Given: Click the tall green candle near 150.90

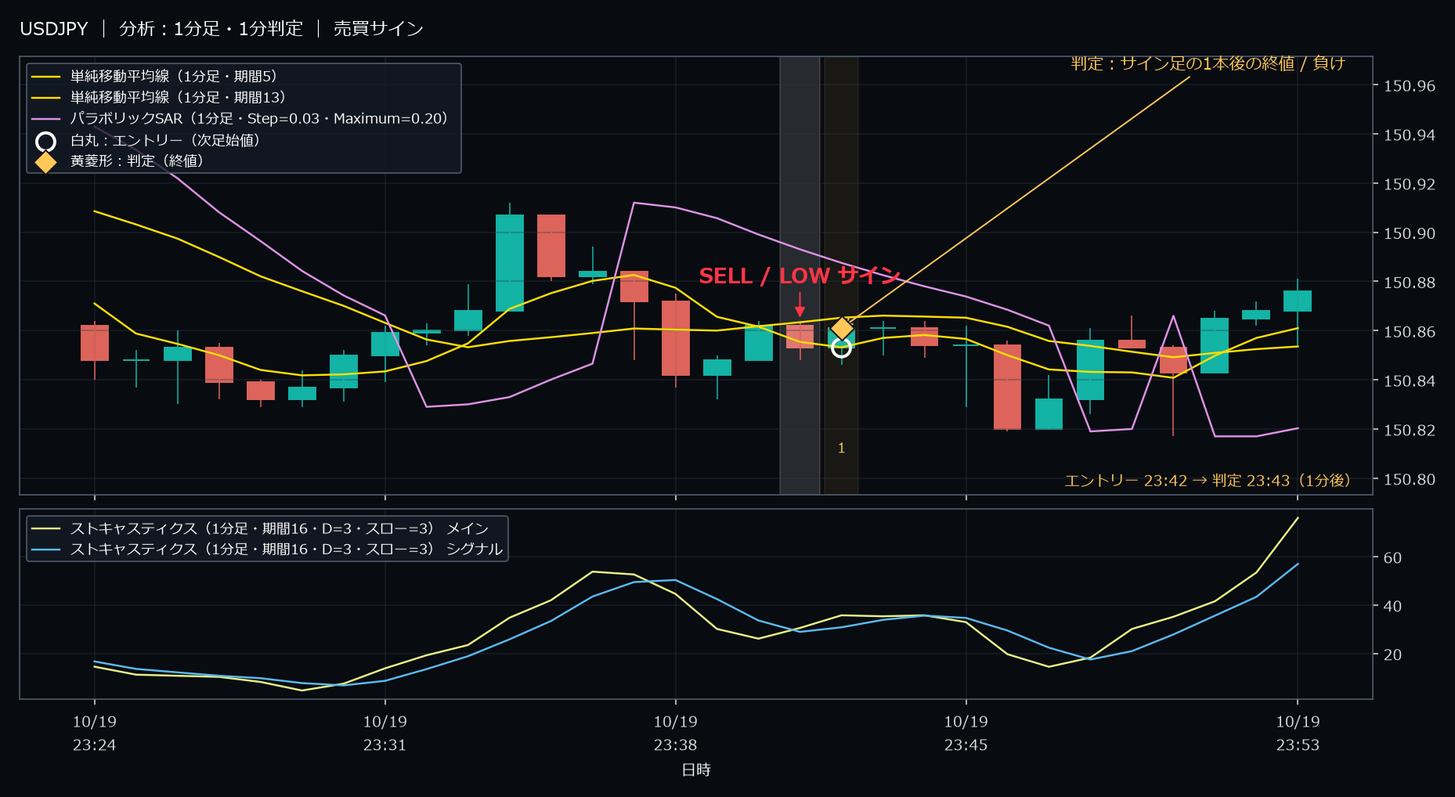Looking at the screenshot, I should click(510, 262).
